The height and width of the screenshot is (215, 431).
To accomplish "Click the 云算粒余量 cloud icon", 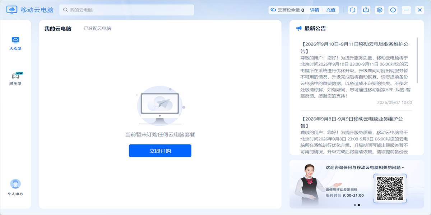I will tap(273, 10).
